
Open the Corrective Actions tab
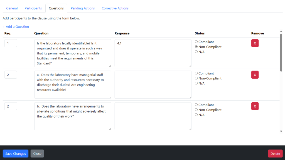point(115,8)
